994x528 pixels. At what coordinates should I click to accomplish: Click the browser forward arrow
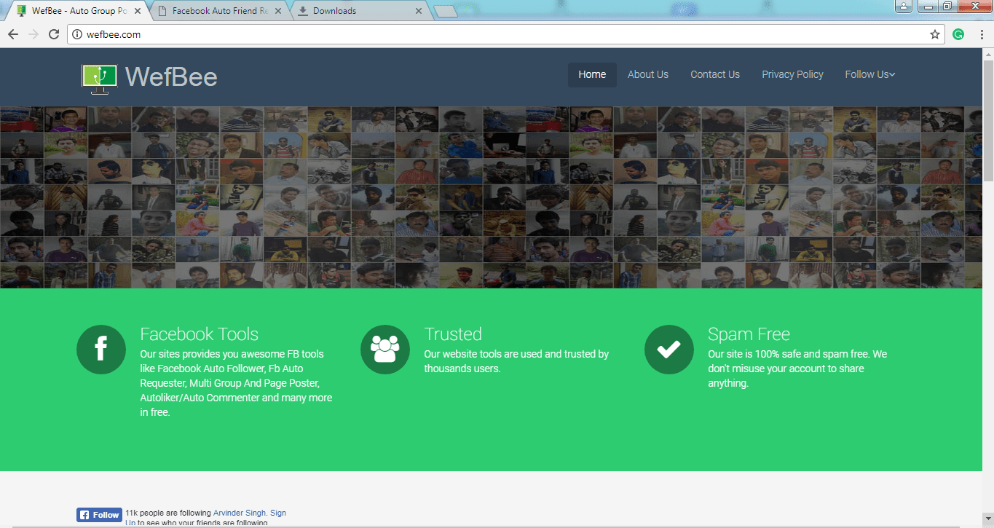pyautogui.click(x=33, y=34)
